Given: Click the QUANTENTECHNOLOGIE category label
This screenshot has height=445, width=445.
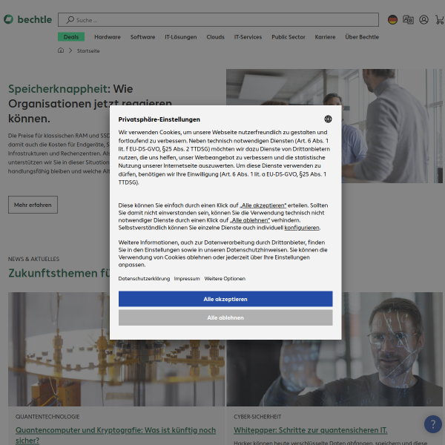Looking at the screenshot, I should coord(47,417).
